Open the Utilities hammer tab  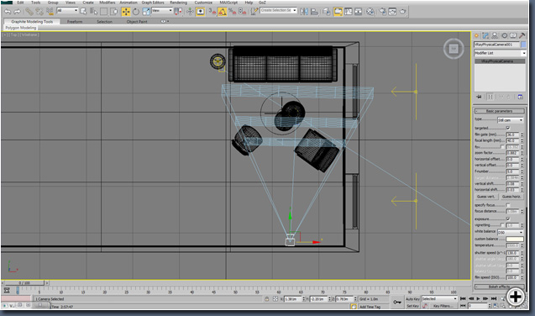click(x=522, y=35)
